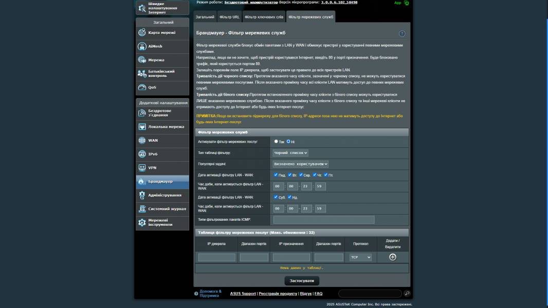Switch to the Фільтр ключових слів tab
This screenshot has height=308, width=548.
(x=264, y=17)
